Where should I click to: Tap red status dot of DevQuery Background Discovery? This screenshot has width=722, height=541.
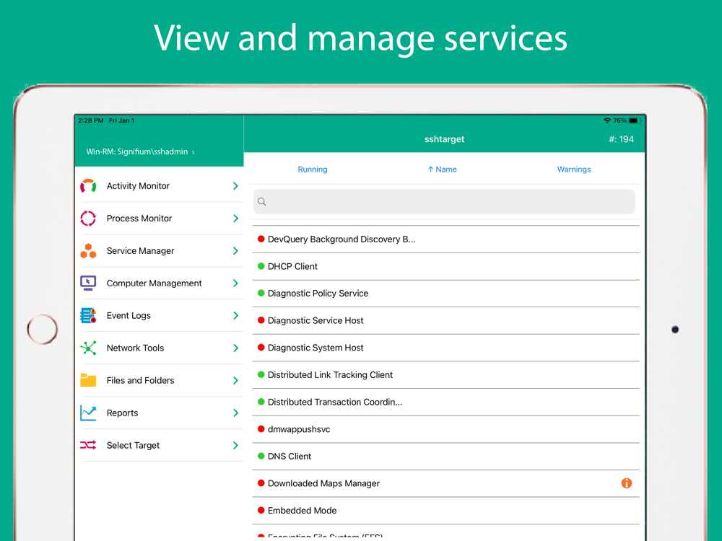click(261, 239)
